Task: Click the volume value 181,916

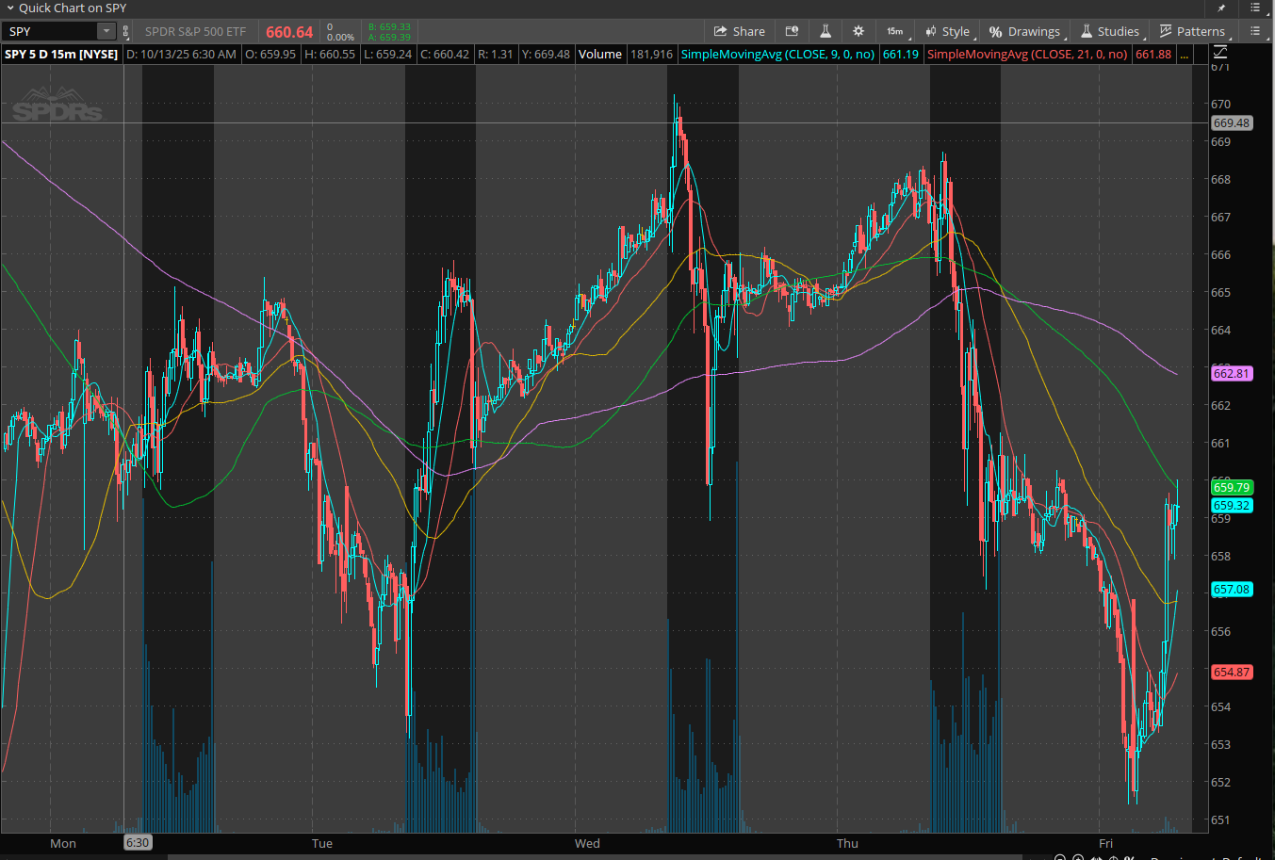Action: tap(651, 54)
